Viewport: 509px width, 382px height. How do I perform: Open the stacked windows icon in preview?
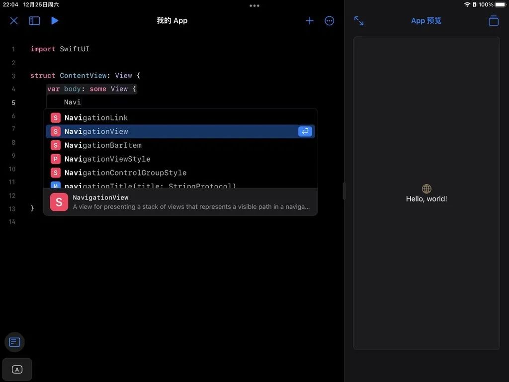494,21
